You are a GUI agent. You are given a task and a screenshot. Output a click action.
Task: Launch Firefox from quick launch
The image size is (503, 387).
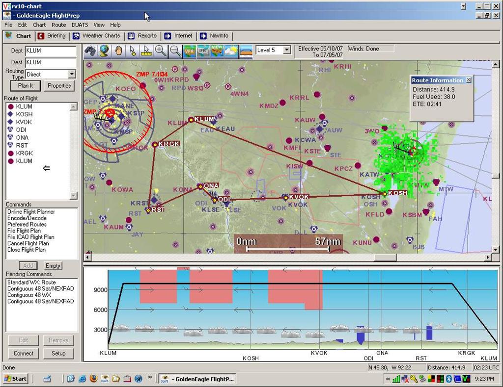[x=93, y=379]
